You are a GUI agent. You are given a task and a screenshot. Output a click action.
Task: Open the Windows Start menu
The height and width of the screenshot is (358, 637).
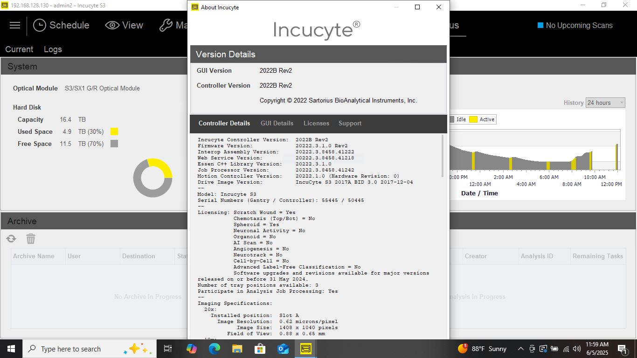click(x=11, y=349)
